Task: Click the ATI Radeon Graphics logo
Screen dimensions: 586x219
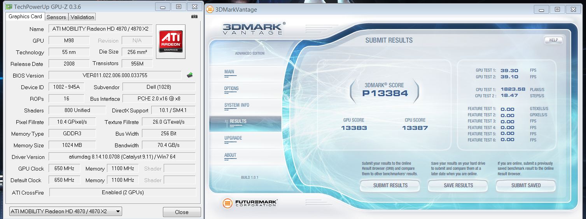Action: click(x=170, y=41)
